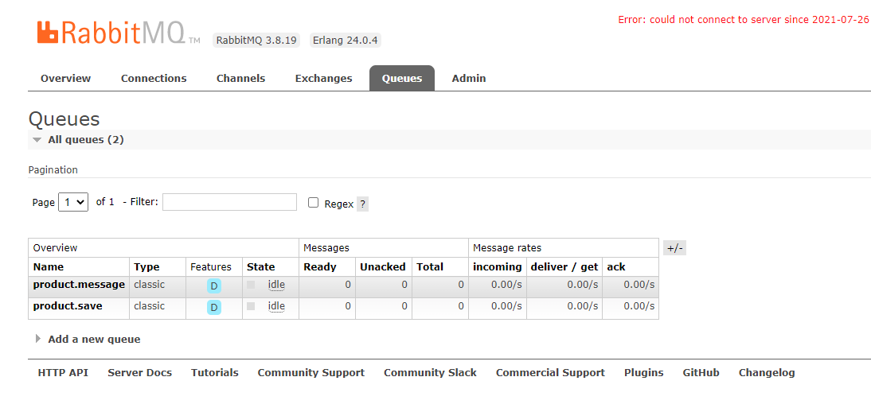The width and height of the screenshot is (871, 408).
Task: Click the +/- columns button
Action: coord(674,248)
